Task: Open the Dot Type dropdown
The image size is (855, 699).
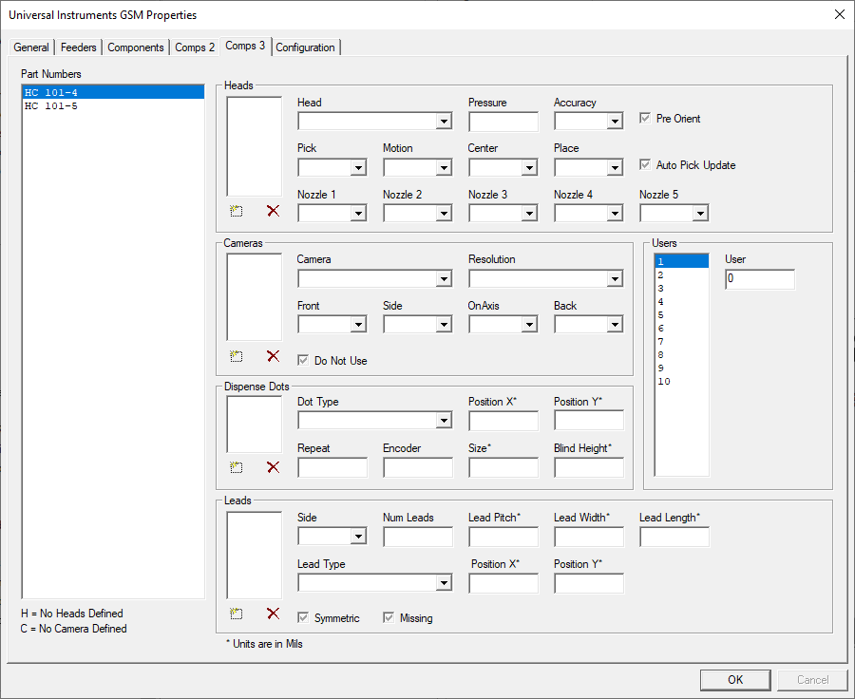Action: (x=443, y=420)
